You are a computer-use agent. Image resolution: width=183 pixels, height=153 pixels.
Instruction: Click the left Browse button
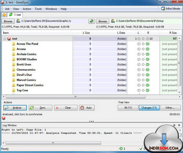pyautogui.click(x=8, y=21)
